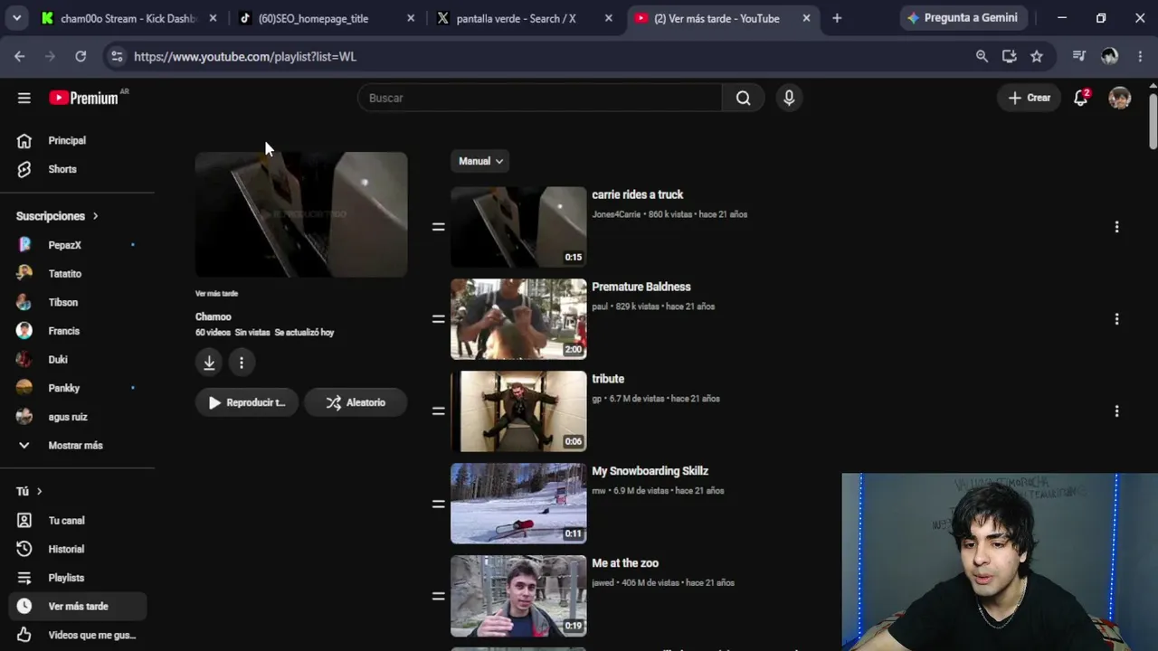Start voice search with the microphone
This screenshot has height=651, width=1158.
tap(789, 98)
